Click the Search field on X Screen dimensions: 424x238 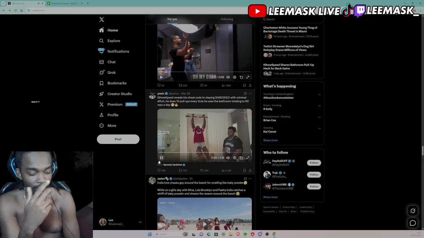click(x=292, y=19)
